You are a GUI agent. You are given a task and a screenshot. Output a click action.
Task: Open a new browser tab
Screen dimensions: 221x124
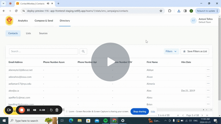(58, 3)
